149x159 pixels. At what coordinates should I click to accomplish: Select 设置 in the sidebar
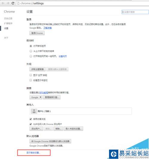click(6, 28)
